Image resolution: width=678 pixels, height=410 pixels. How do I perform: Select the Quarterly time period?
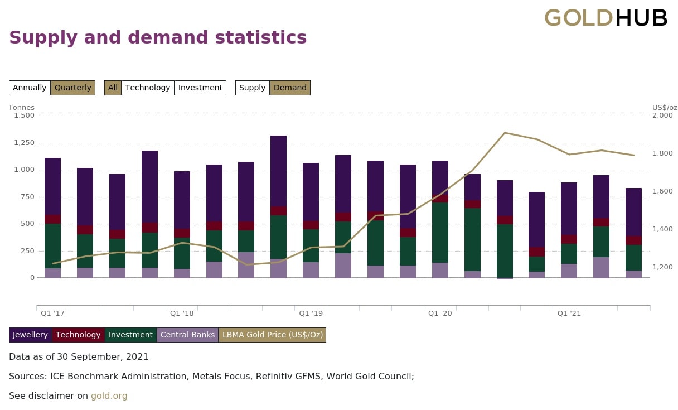pos(73,88)
